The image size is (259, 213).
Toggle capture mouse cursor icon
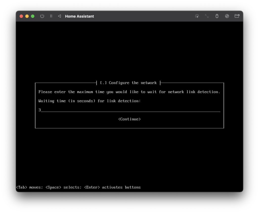[197, 16]
